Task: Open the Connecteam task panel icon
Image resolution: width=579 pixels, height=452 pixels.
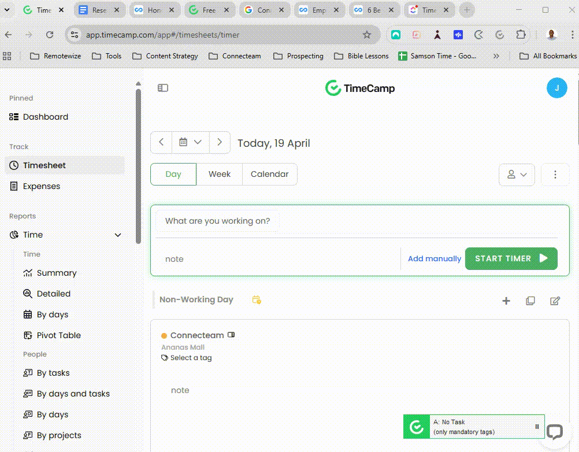Action: [231, 335]
